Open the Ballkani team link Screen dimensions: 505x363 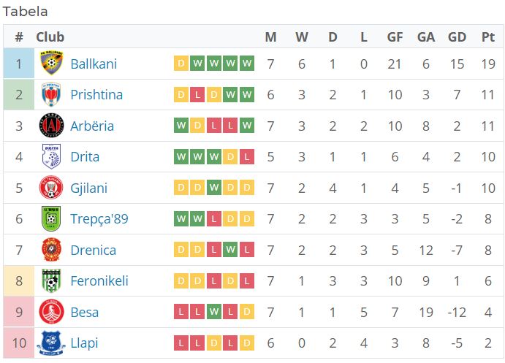[x=94, y=64]
